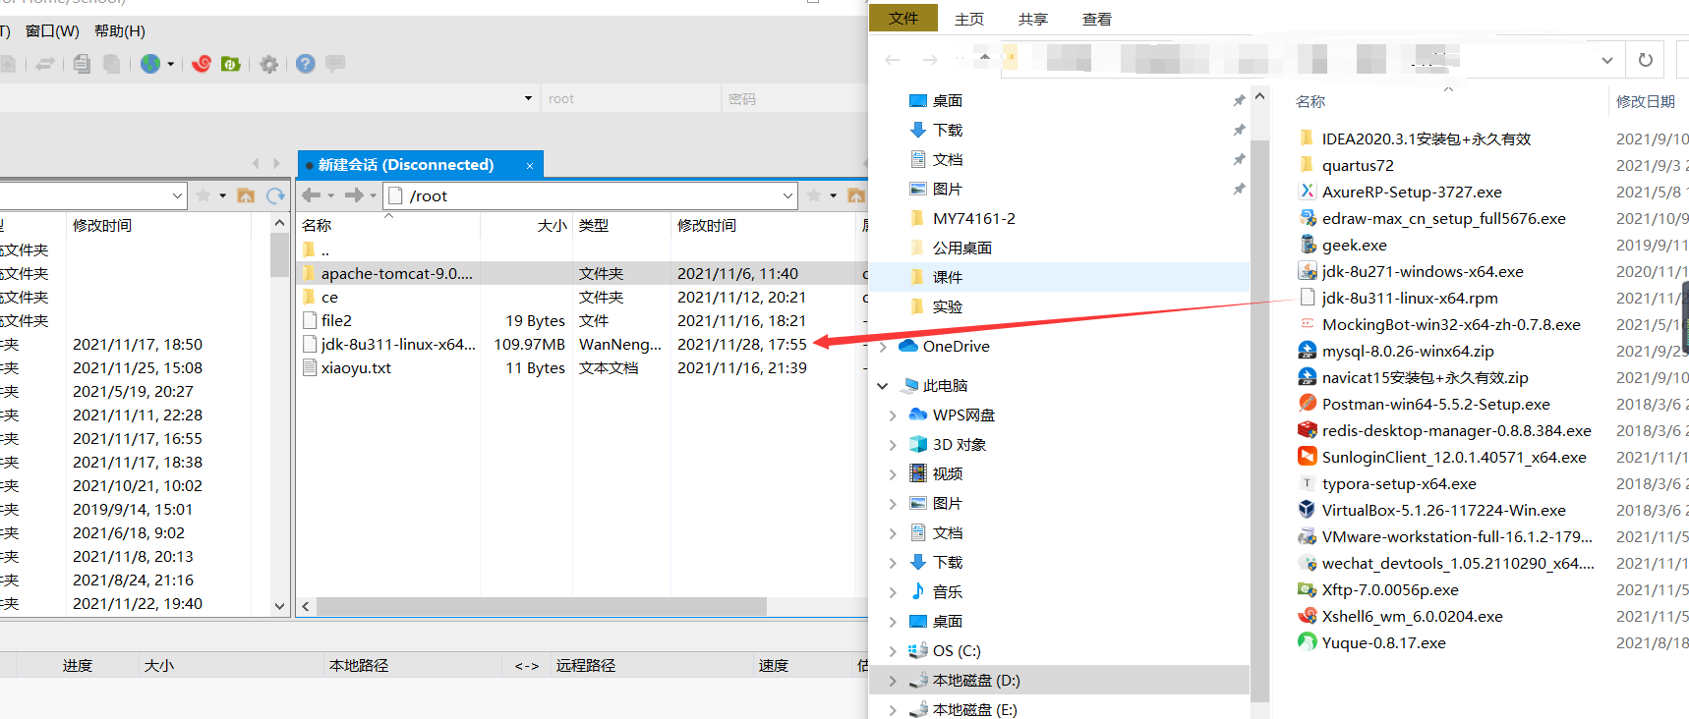
Task: Click the pin icon next to 下载 quick access
Action: pos(1239,130)
